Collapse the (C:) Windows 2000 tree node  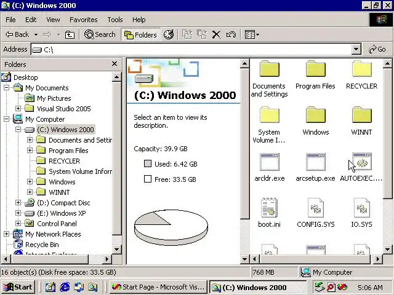coord(18,130)
